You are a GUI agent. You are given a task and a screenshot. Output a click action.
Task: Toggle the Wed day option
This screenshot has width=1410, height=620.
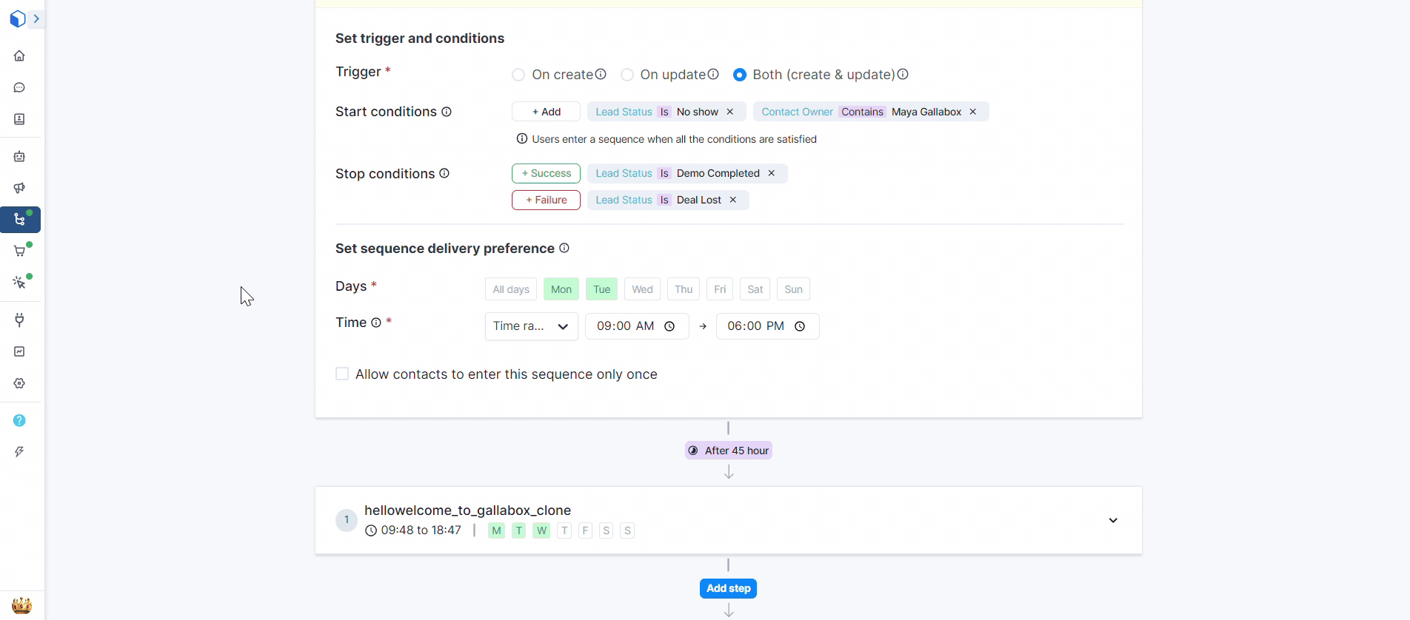click(642, 289)
